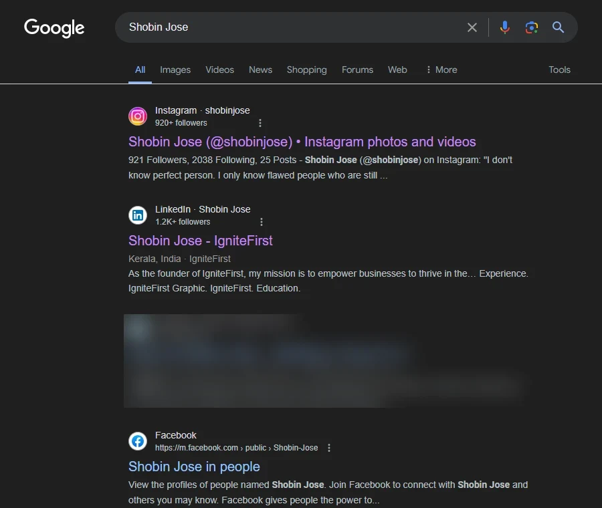Click the LinkedIn · Shobin Jose source label
Viewport: 602px width, 508px height.
click(x=203, y=209)
